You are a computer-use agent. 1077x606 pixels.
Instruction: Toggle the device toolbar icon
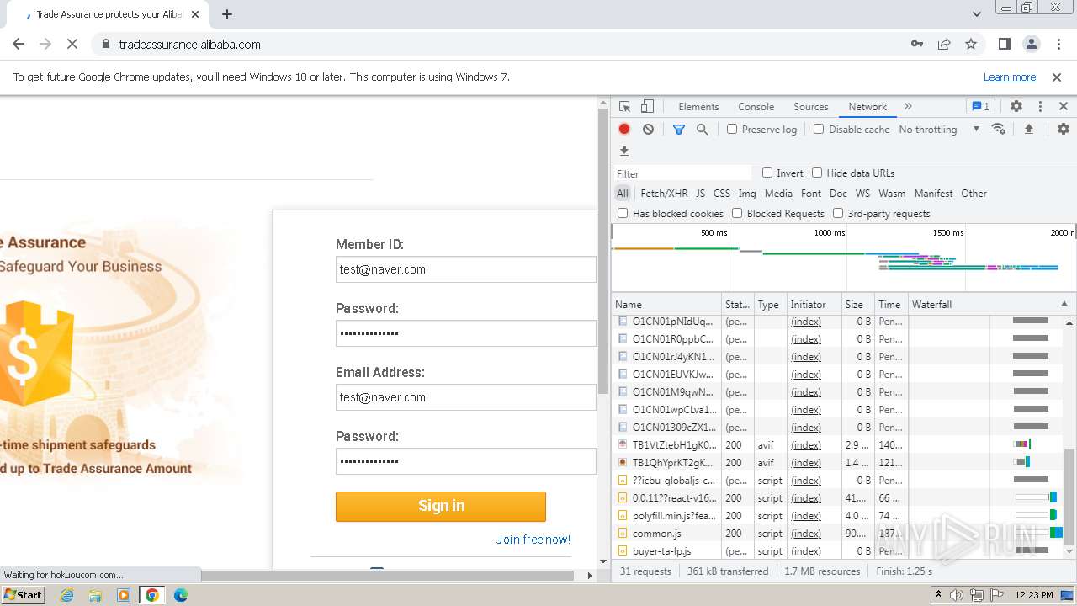click(x=647, y=107)
